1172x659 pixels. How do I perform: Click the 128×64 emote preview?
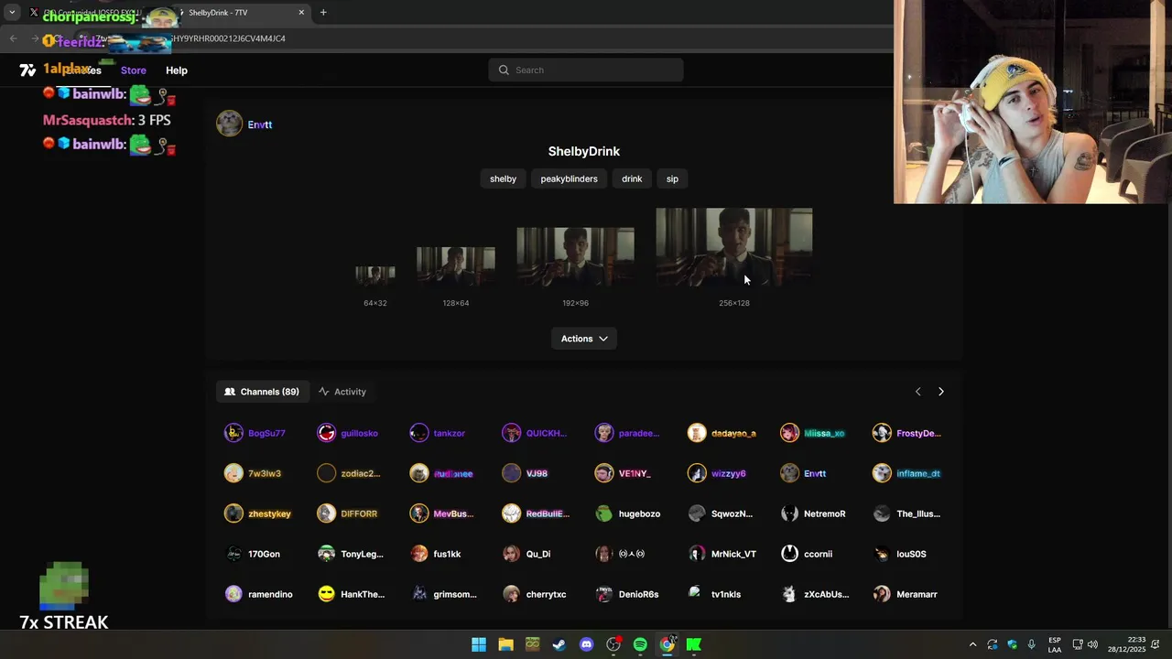click(456, 266)
